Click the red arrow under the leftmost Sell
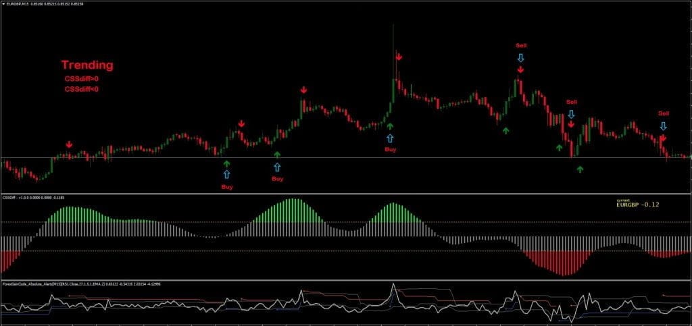Viewport: 692px width, 326px height. point(520,70)
